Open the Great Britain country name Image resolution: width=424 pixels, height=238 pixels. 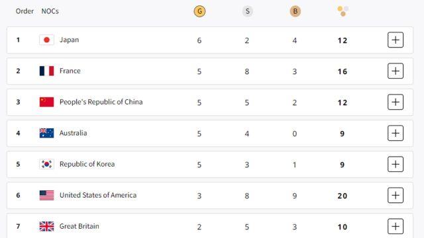click(79, 226)
